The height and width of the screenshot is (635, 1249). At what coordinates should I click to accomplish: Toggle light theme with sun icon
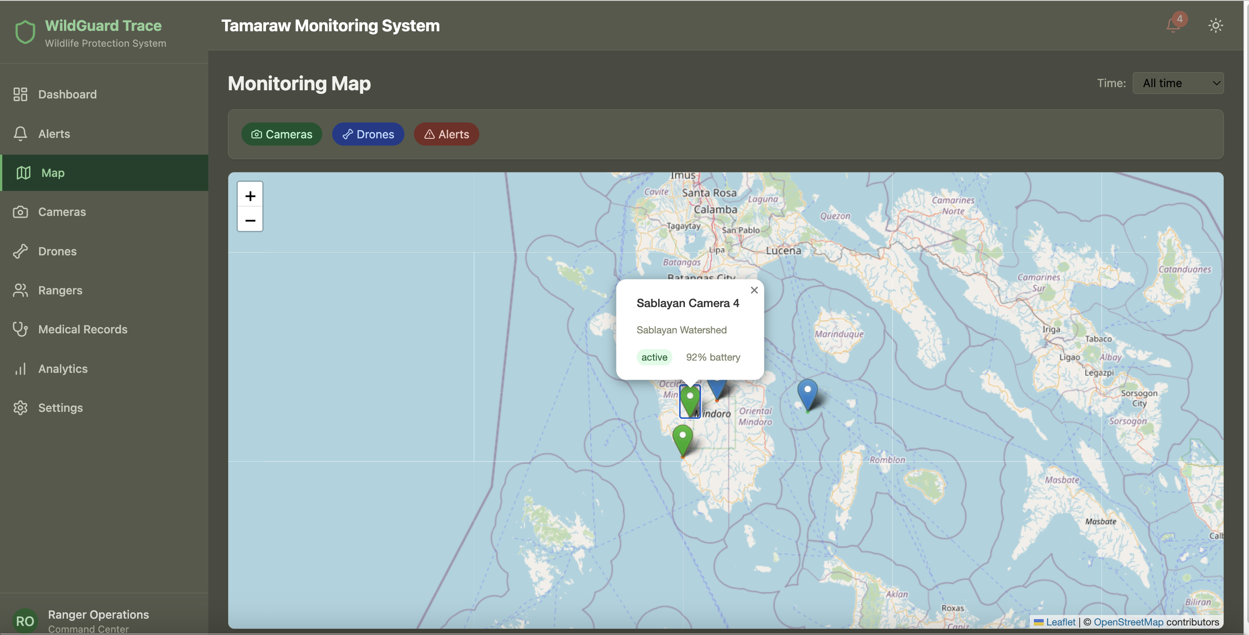pos(1215,25)
